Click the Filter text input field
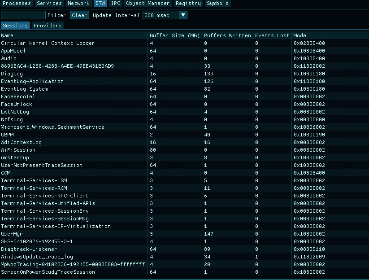 coord(23,15)
